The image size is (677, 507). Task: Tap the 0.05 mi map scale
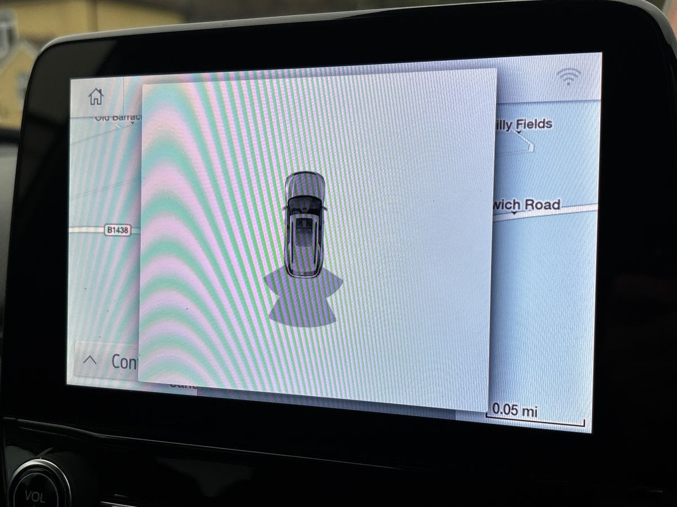[x=515, y=411]
